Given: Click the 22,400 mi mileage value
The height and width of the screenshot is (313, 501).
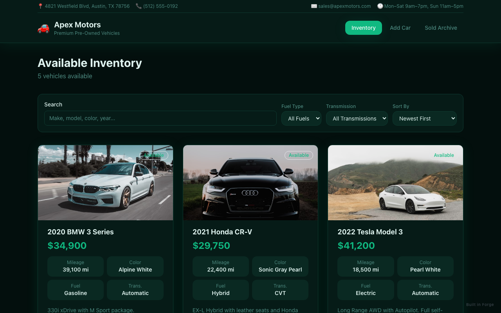Looking at the screenshot, I should (221, 270).
